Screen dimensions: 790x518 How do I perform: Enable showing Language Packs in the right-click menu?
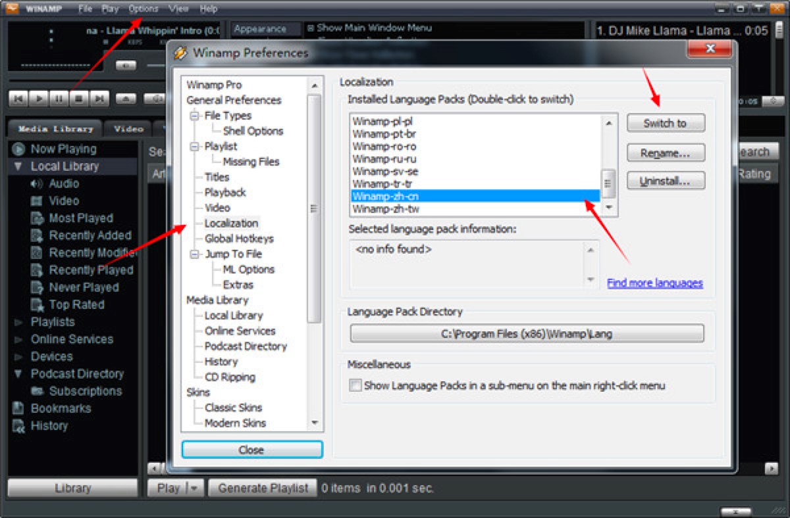pyautogui.click(x=355, y=385)
